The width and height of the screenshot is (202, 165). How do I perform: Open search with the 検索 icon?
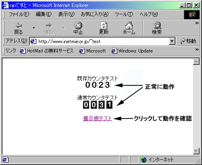(x=157, y=25)
